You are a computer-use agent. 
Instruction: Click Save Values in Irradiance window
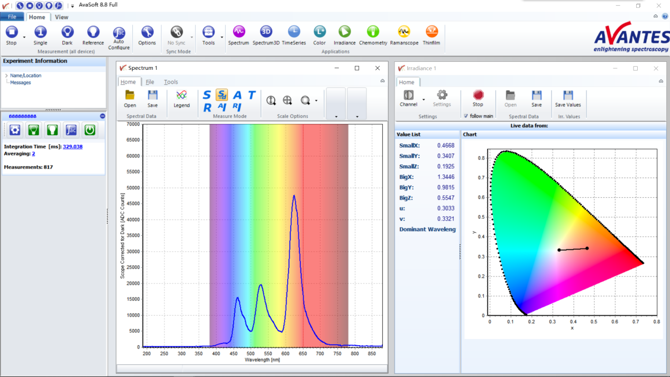coord(568,98)
